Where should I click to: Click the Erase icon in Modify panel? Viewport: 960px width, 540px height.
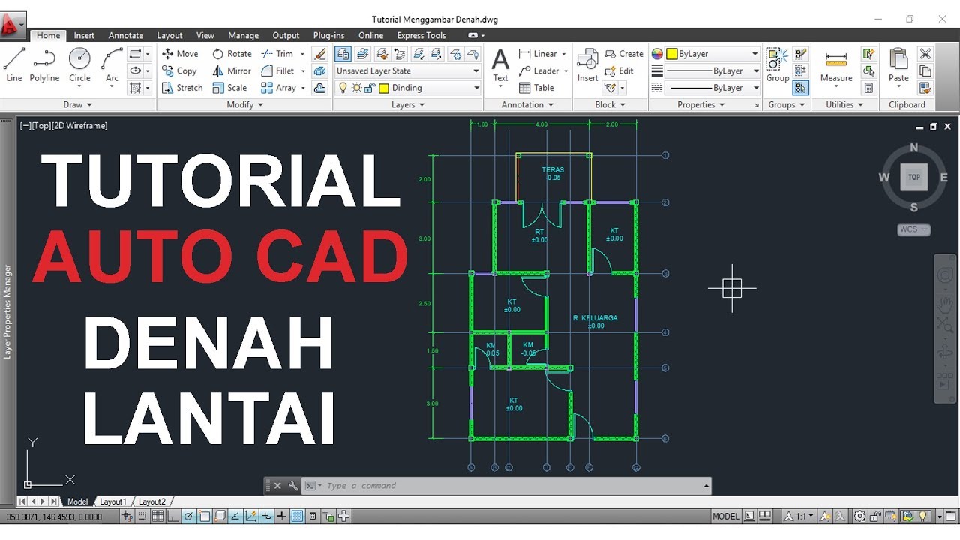coord(320,54)
